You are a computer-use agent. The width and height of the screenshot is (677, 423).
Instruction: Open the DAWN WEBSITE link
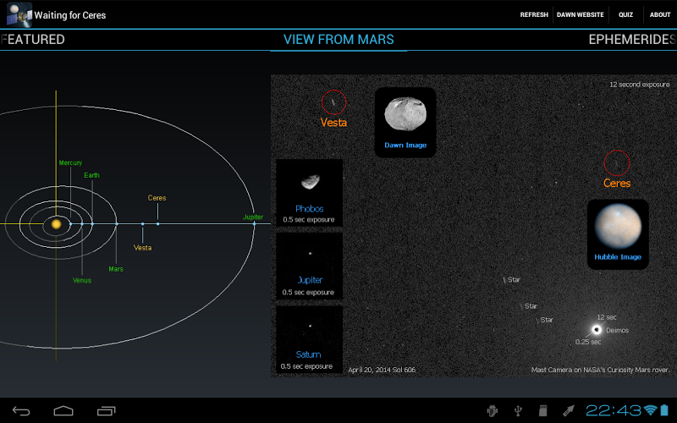(x=581, y=14)
